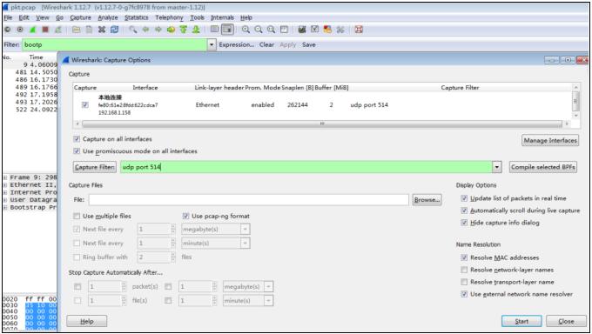Image resolution: width=592 pixels, height=334 pixels.
Task: Toggle Capture on all interfaces
Action: [77, 139]
